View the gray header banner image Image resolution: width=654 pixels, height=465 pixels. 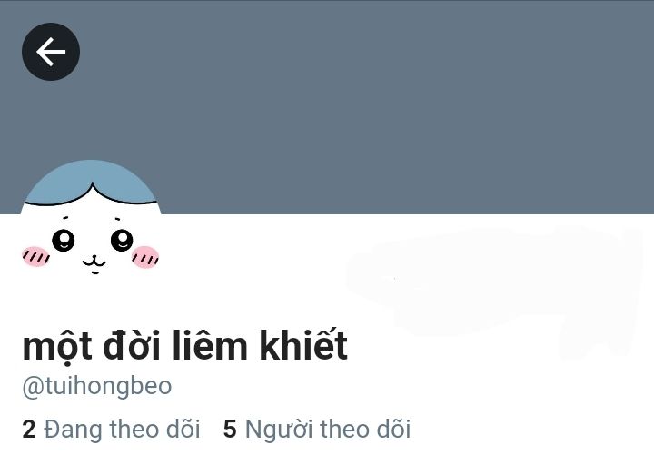point(327,107)
